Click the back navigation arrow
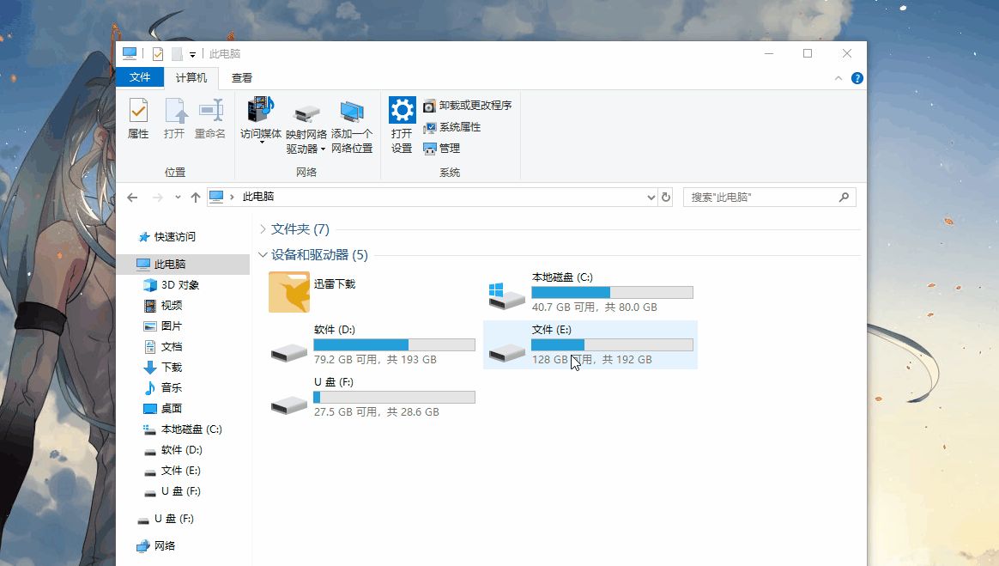999x566 pixels. pos(132,198)
